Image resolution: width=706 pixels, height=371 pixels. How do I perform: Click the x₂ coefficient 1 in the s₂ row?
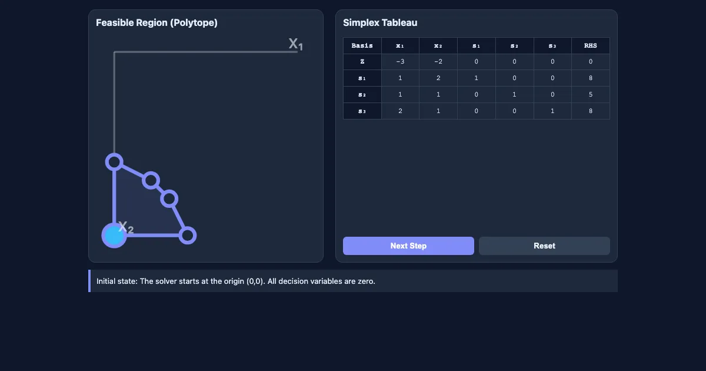click(x=438, y=95)
